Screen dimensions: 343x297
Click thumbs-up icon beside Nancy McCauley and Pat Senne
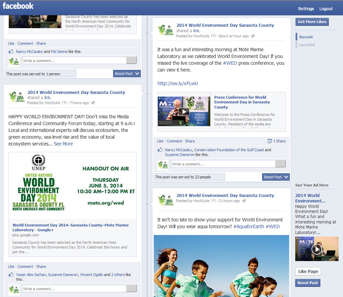[x=11, y=52]
